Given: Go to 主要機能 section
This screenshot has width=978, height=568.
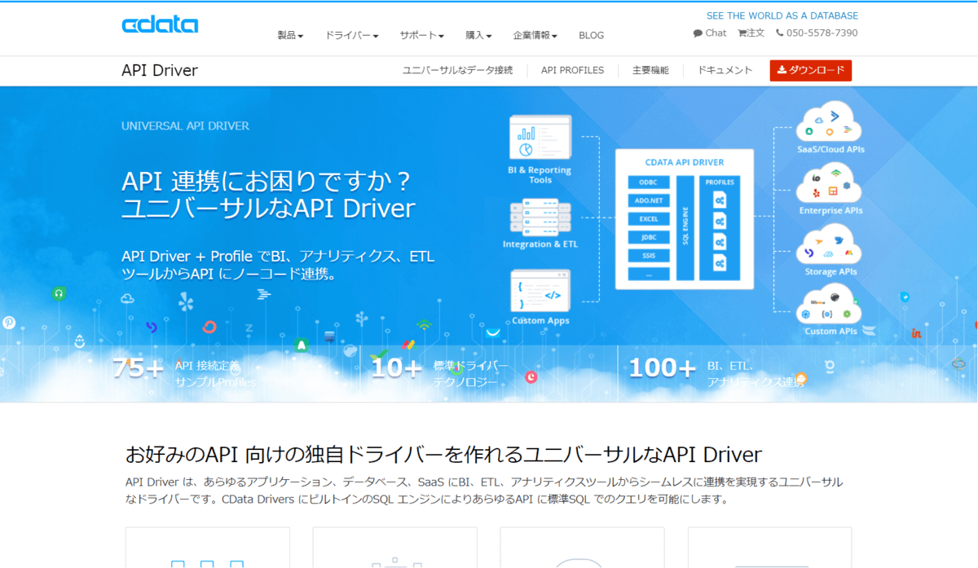Looking at the screenshot, I should click(650, 71).
